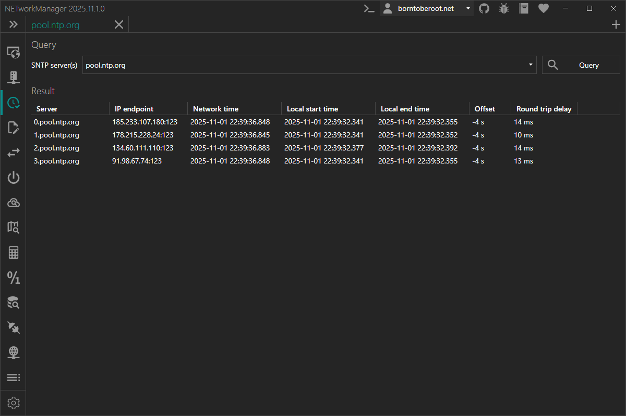Select the pool.ntp.org tab

click(55, 24)
